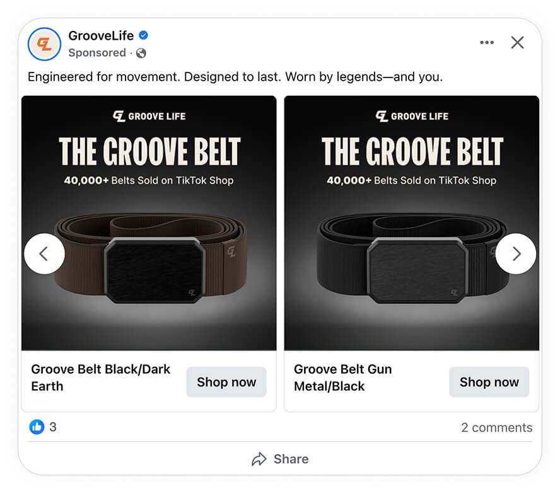
Task: Click the globe audience icon next to Sponsored
Action: (x=141, y=54)
